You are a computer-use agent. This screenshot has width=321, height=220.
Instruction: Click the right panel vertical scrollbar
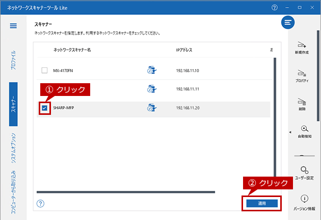pyautogui.click(x=318, y=76)
